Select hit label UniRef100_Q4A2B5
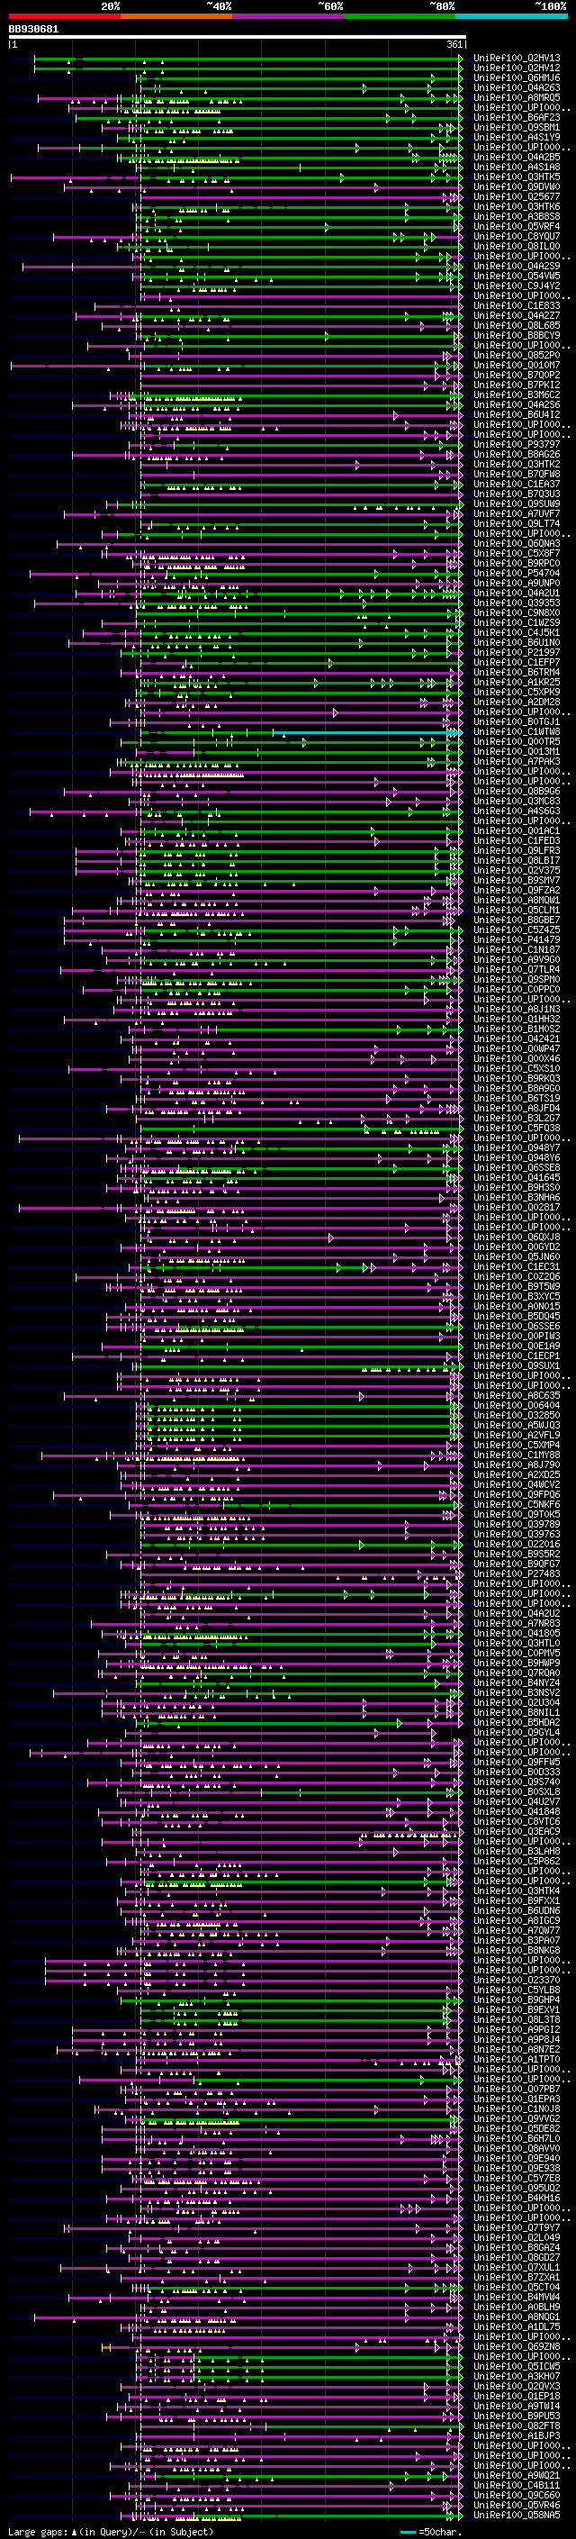The width and height of the screenshot is (576, 2539). pyautogui.click(x=517, y=157)
